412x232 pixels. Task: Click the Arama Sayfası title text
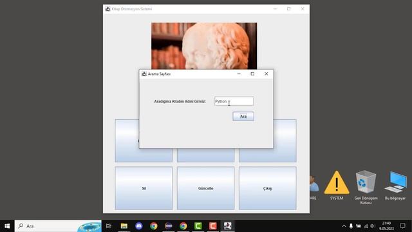159,74
